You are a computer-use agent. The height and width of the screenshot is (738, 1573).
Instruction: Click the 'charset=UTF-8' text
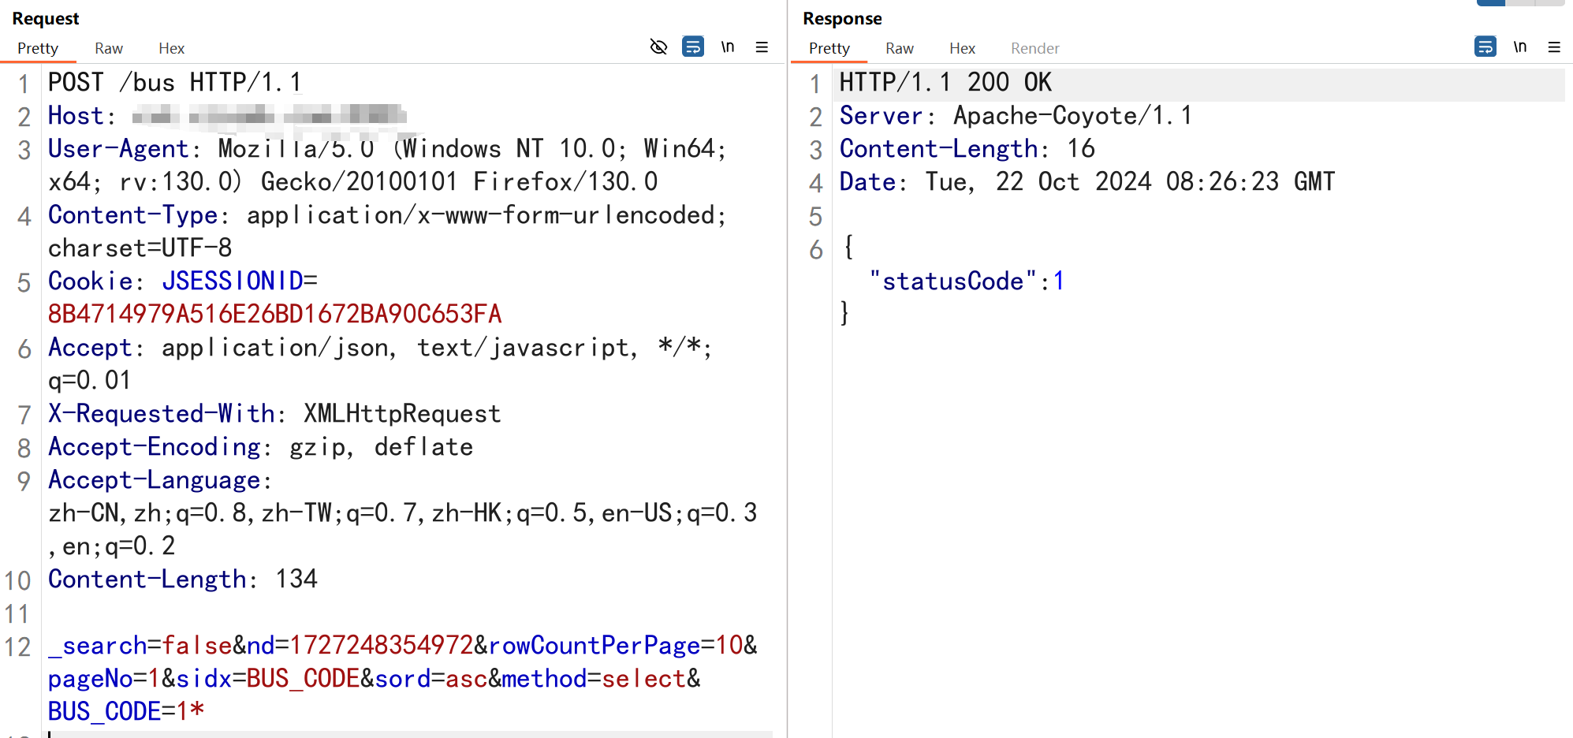[140, 248]
